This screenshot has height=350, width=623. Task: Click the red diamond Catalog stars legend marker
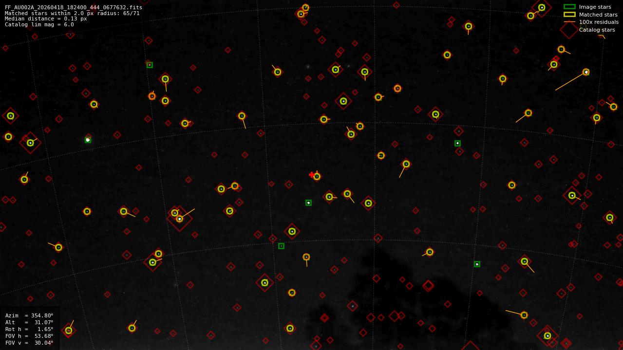click(569, 30)
